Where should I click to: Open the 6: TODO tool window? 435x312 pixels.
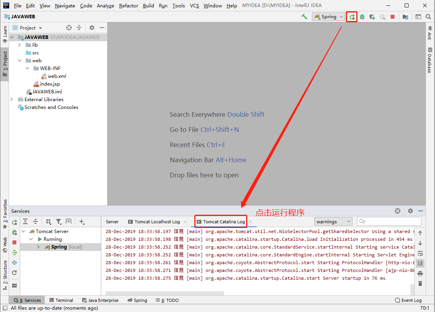click(x=167, y=300)
